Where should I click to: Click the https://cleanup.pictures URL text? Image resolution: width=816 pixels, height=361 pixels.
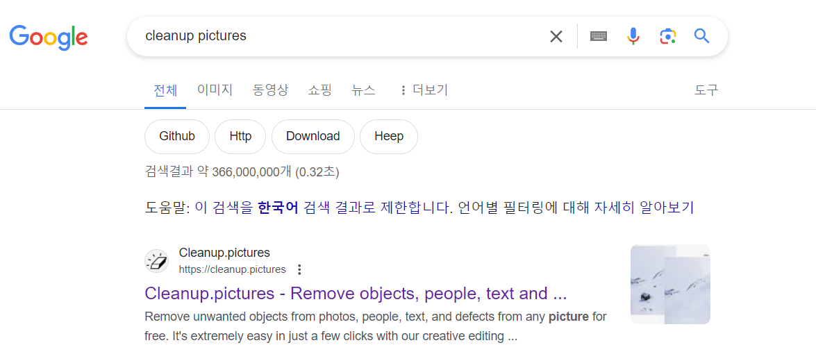232,269
